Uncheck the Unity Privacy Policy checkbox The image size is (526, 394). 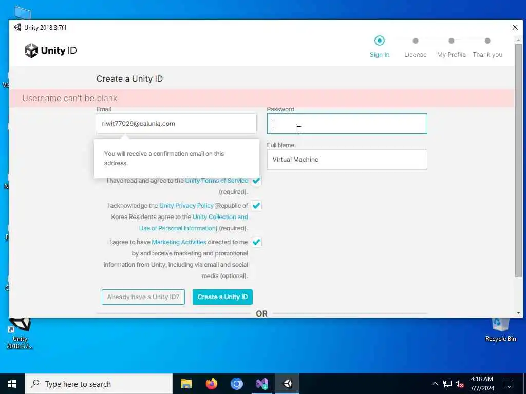pos(256,205)
